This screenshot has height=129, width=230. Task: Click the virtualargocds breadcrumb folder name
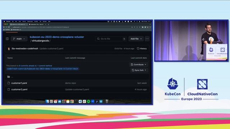[40, 40]
